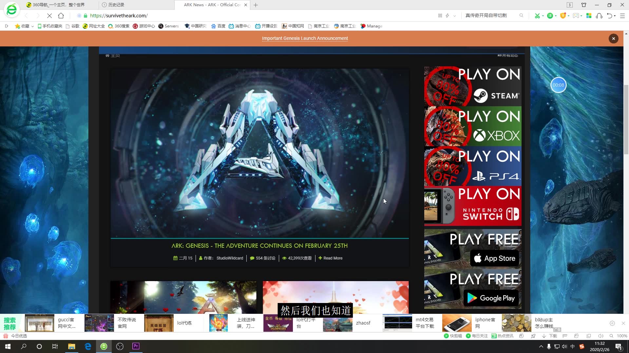The image size is (629, 353).
Task: Toggle browser sound in status bar
Action: [x=600, y=336]
